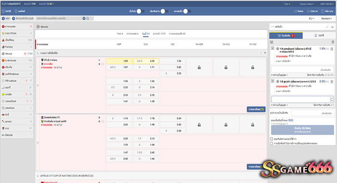Viewport: 337px width, 183px height.
Task: Switch to the early 1076 tab
Action: click(159, 34)
